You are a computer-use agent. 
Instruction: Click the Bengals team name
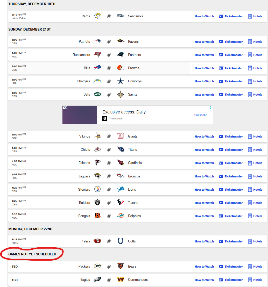click(84, 216)
